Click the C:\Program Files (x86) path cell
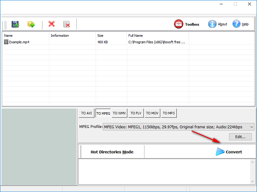This screenshot has width=257, height=192. [156, 42]
